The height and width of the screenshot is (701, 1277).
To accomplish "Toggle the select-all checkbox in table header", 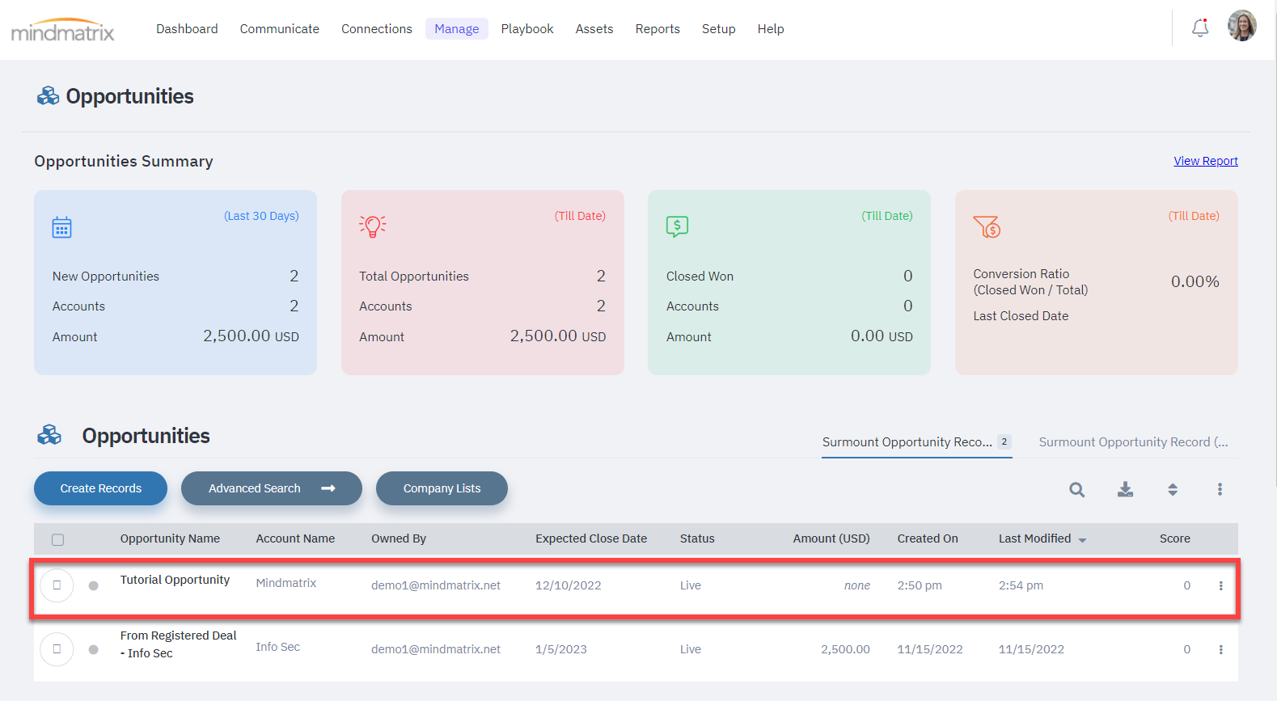I will pos(57,539).
